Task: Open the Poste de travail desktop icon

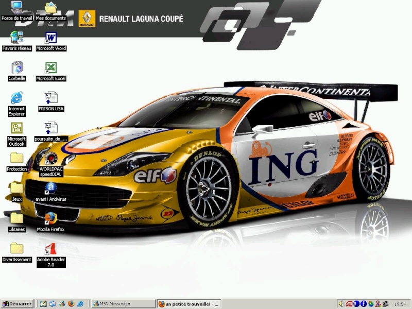Action: point(17,11)
